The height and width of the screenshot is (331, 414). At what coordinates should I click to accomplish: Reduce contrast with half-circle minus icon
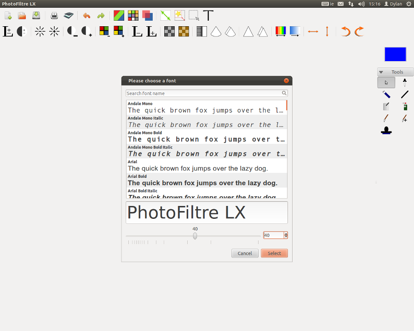pyautogui.click(x=72, y=31)
